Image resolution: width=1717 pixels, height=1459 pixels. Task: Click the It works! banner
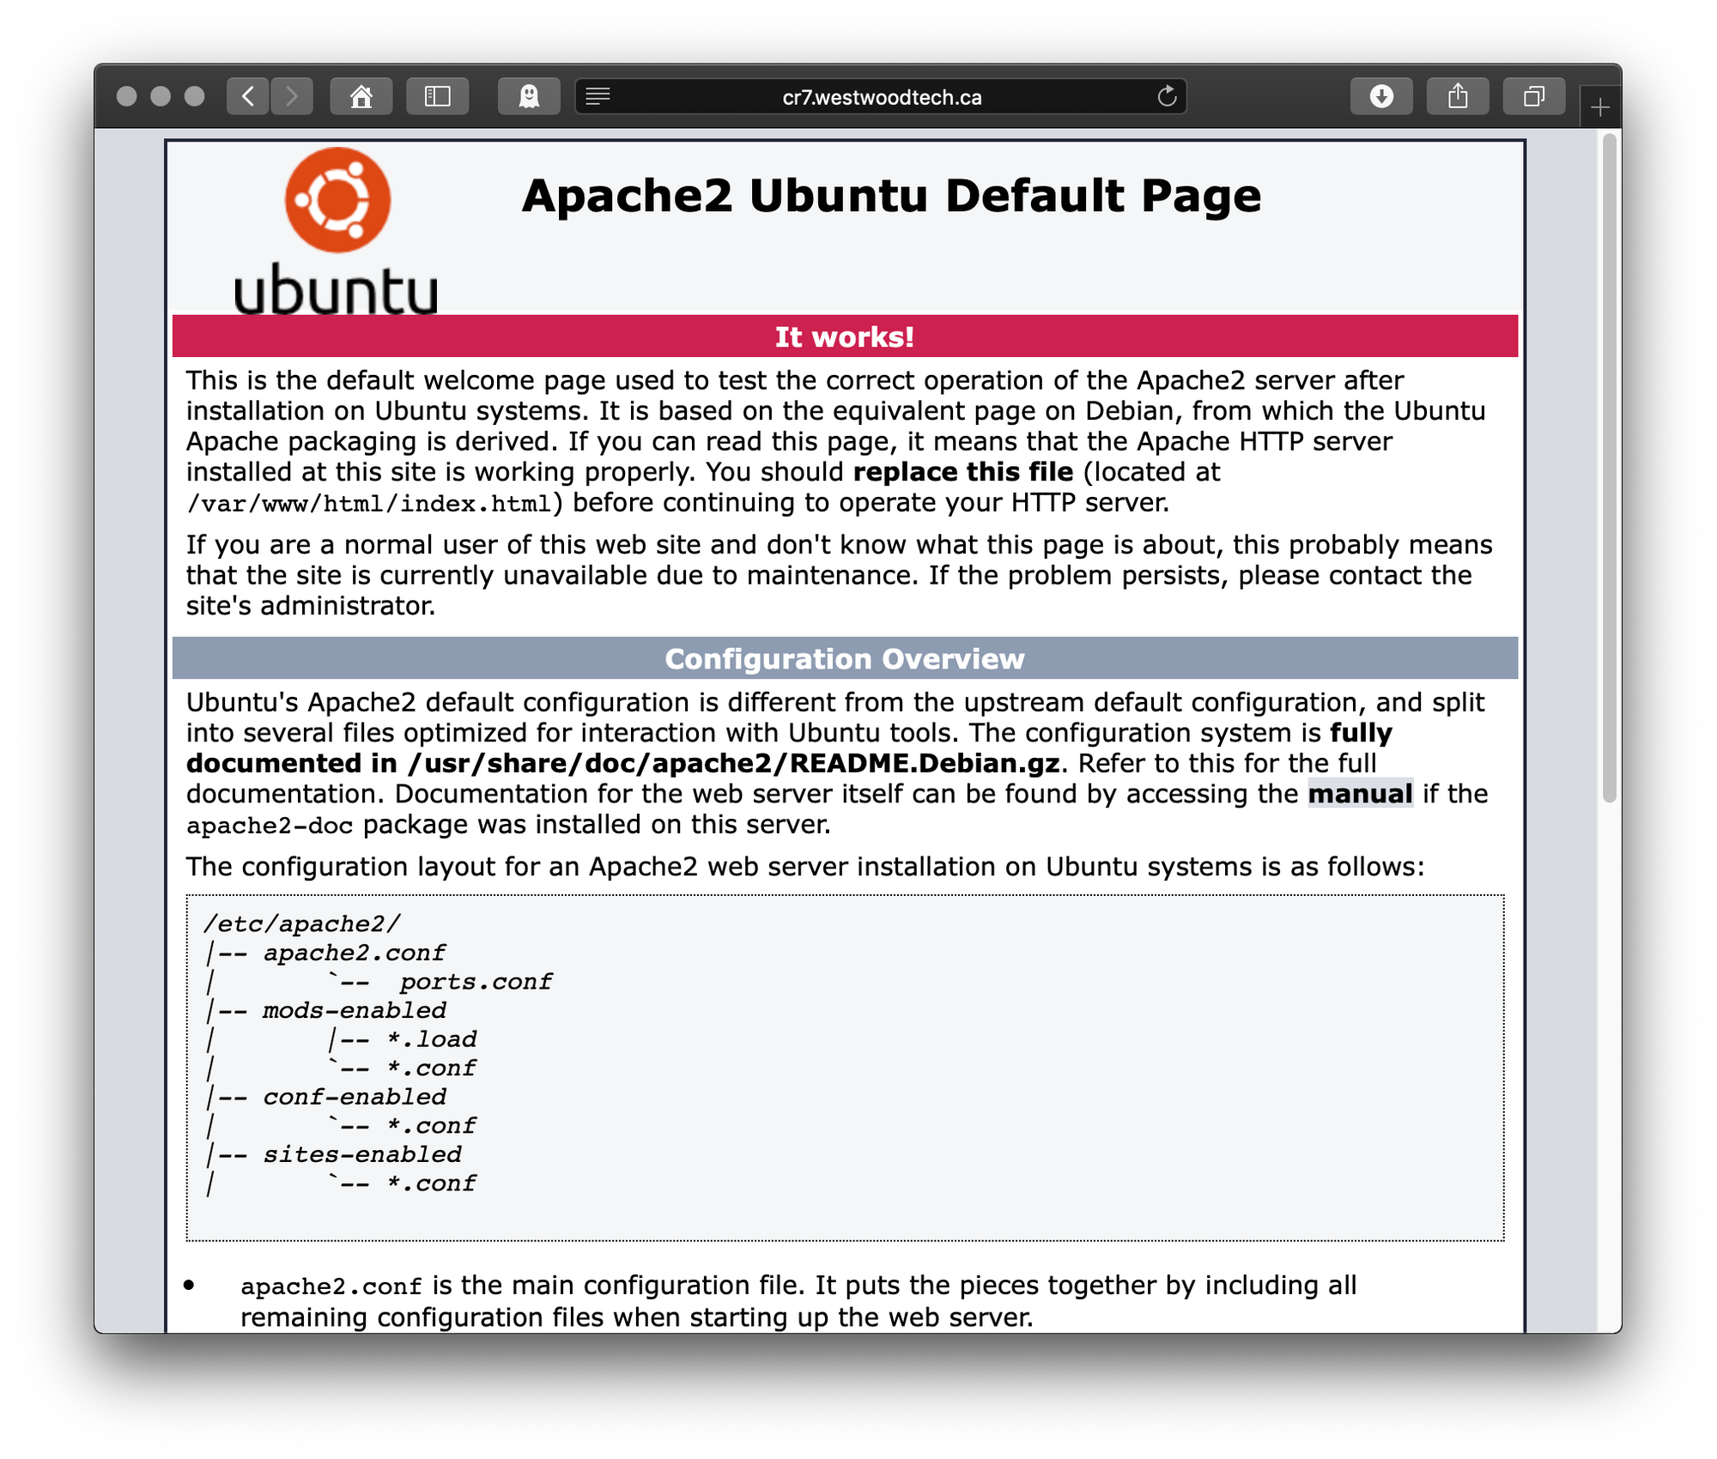(845, 336)
